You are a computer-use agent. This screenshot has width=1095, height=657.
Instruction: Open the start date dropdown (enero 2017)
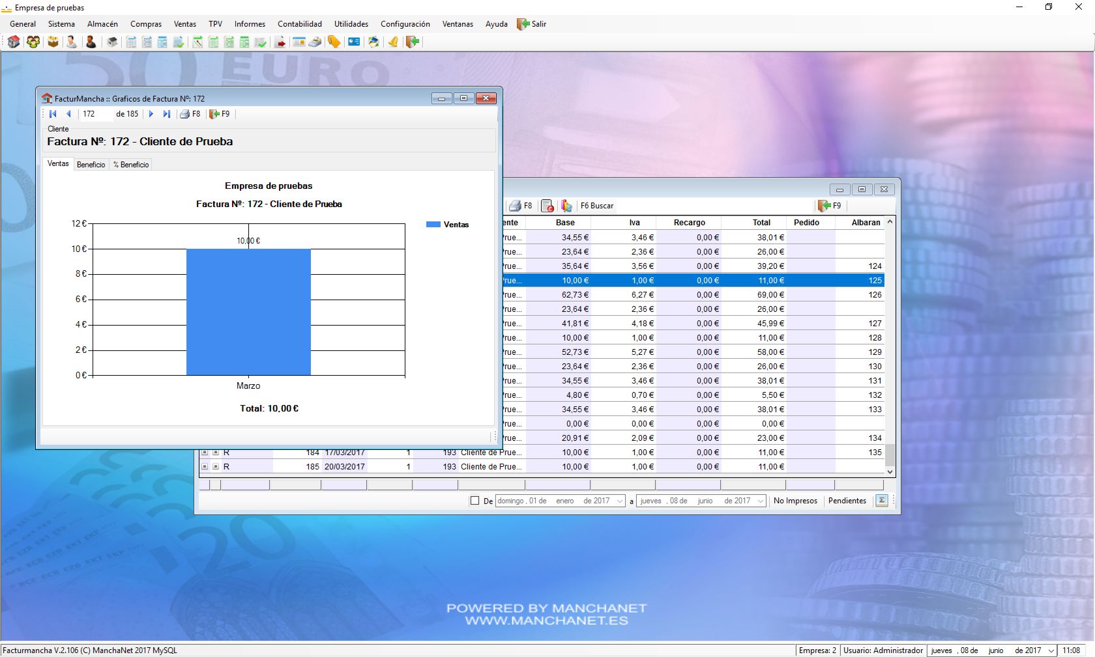619,501
